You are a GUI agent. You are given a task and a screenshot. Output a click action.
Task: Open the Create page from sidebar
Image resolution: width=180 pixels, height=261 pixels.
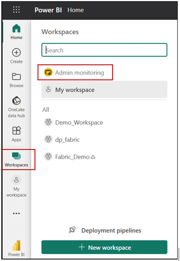pos(16,56)
